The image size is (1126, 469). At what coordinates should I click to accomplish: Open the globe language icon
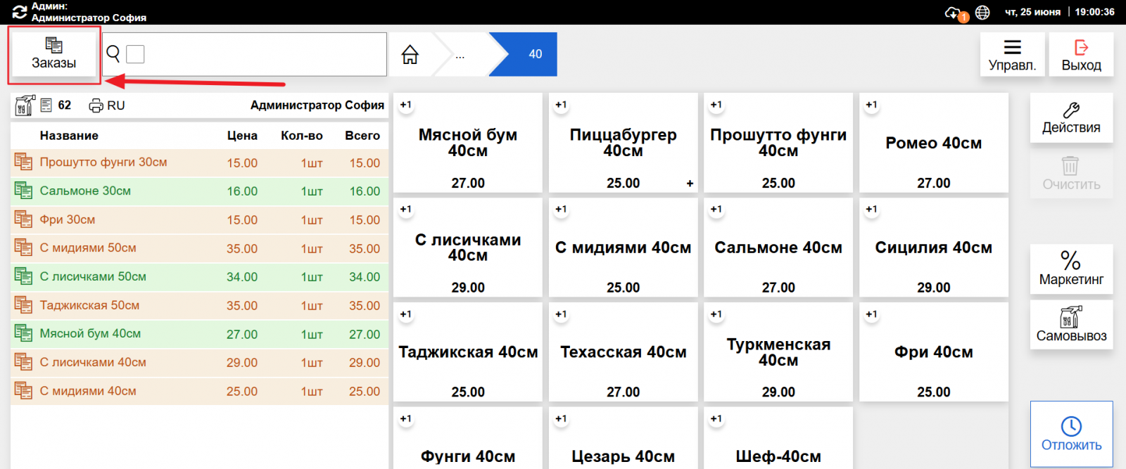[x=982, y=13]
